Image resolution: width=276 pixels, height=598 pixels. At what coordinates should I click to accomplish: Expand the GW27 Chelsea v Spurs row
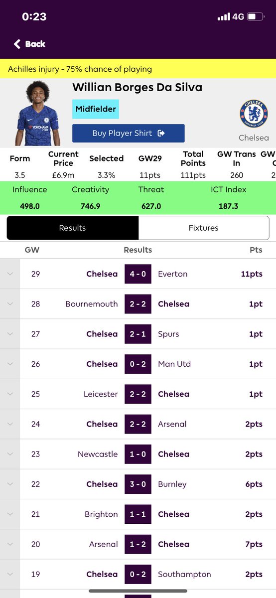tap(138, 334)
